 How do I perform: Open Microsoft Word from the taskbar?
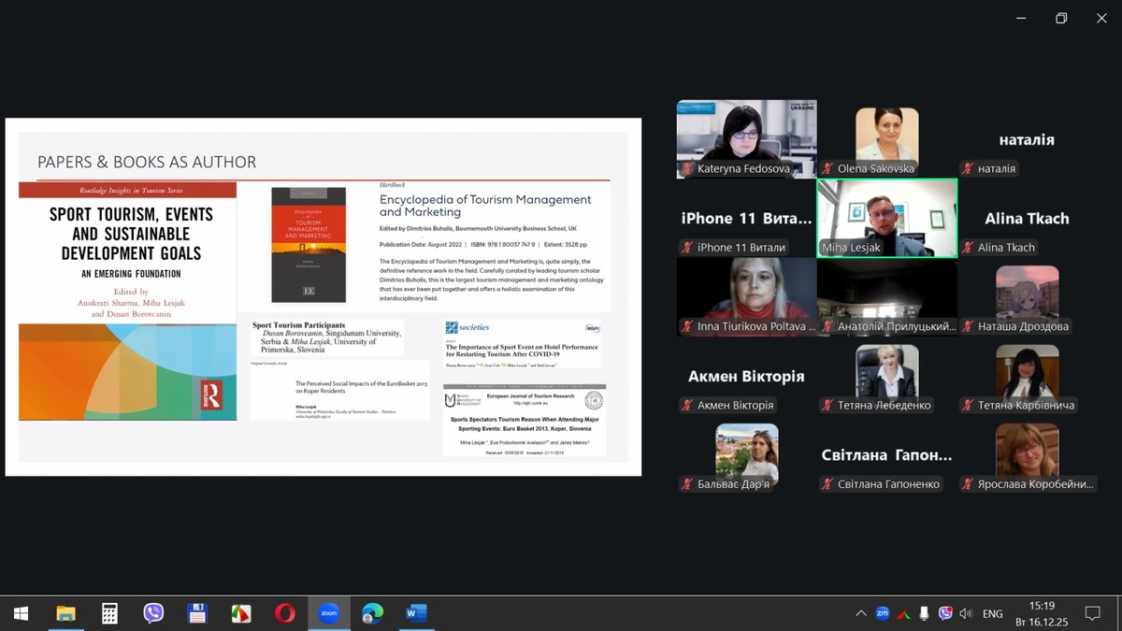(x=416, y=613)
